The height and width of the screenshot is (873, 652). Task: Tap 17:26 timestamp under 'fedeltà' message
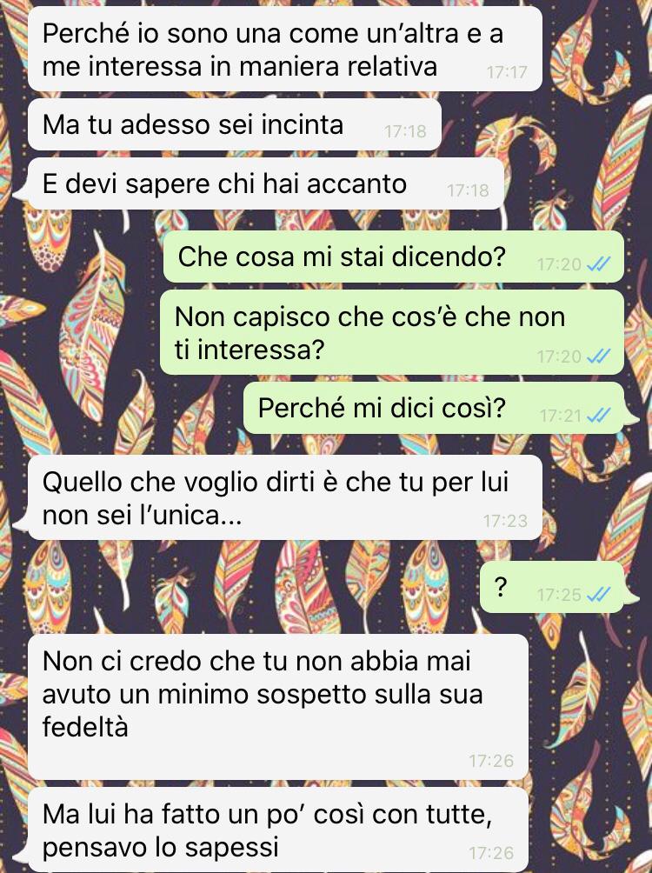491,761
